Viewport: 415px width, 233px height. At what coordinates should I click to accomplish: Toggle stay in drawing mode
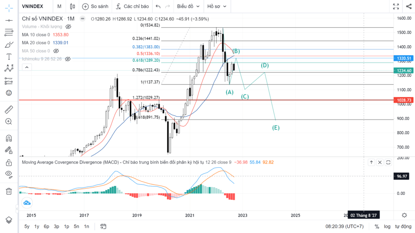(9, 150)
